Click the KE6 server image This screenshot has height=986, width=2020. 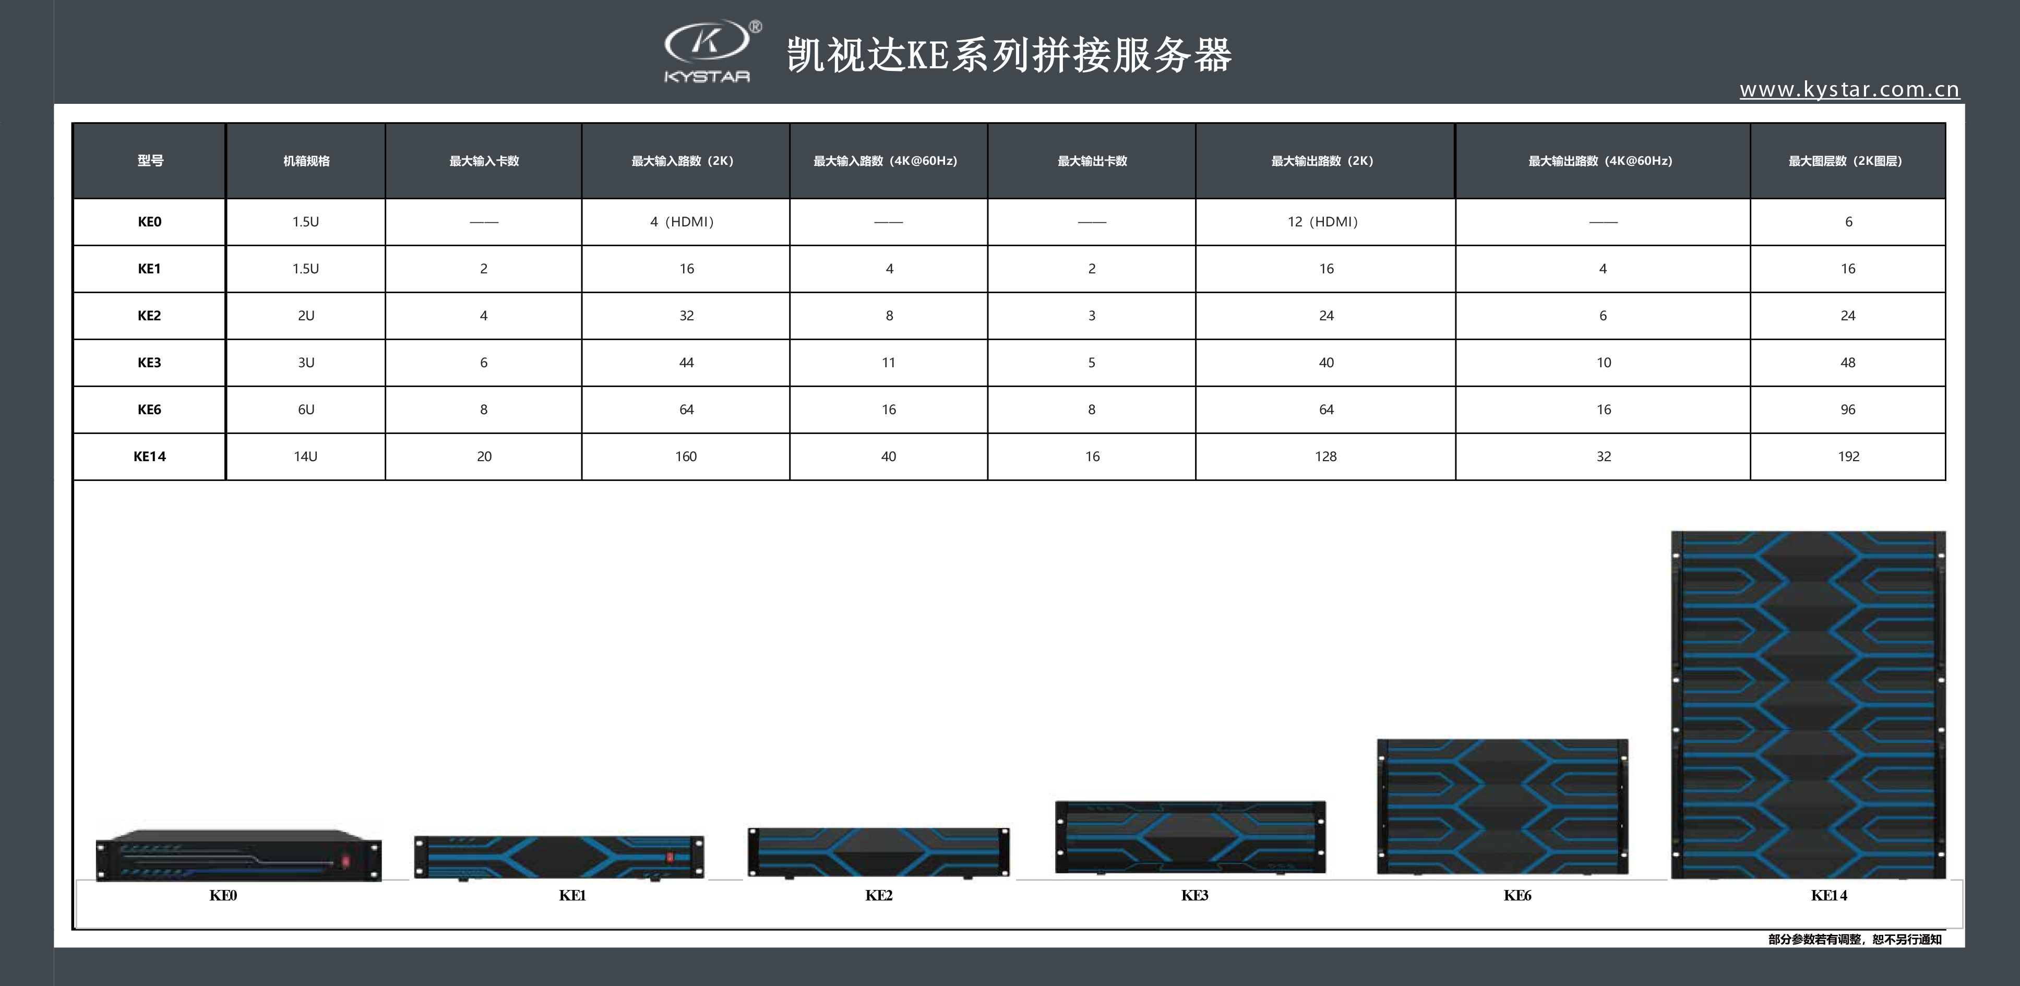click(1502, 807)
